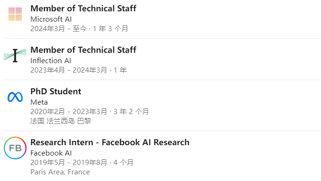Click the Microsoft AI company logo
This screenshot has width=321, height=181.
15,14
